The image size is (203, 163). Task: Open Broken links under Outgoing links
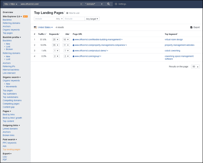(x=9, y=135)
